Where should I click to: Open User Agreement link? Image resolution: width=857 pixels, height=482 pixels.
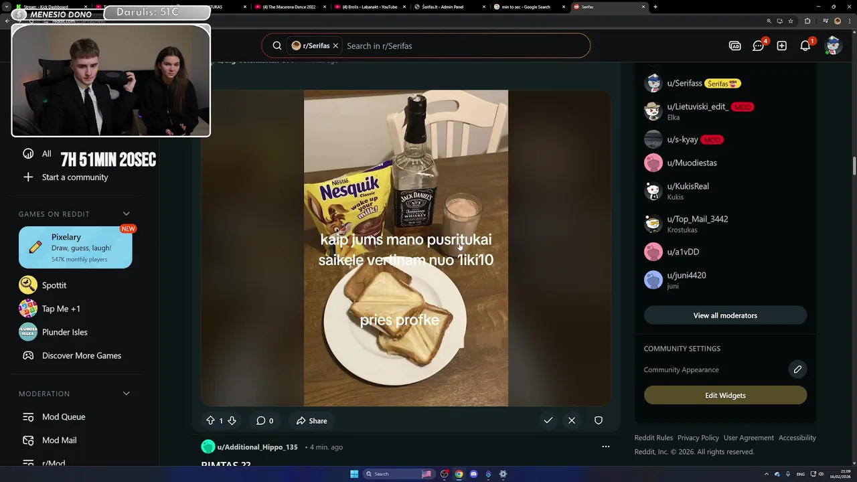coord(749,438)
